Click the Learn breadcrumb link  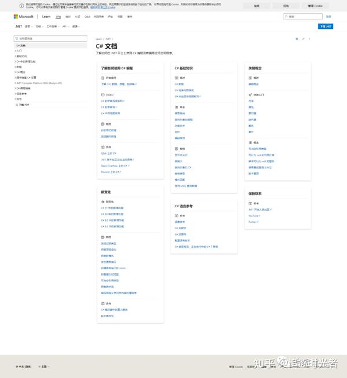(99, 39)
